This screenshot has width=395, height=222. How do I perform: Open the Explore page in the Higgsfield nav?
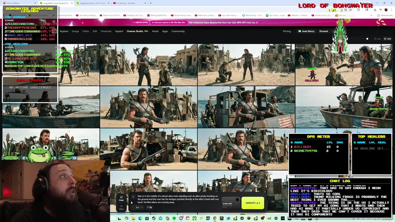click(x=64, y=31)
